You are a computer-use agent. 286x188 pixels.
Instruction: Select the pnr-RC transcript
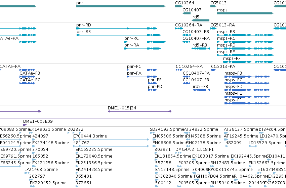[145, 42]
